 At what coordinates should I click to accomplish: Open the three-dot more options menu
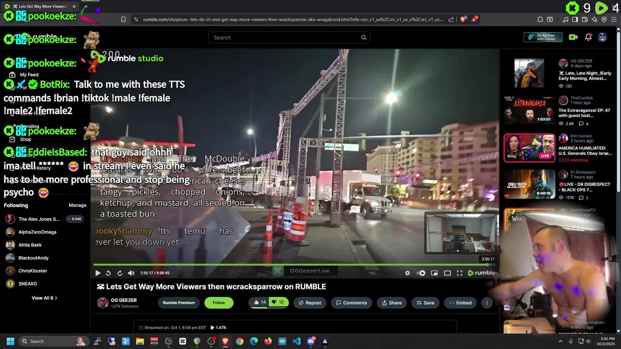pyautogui.click(x=487, y=302)
